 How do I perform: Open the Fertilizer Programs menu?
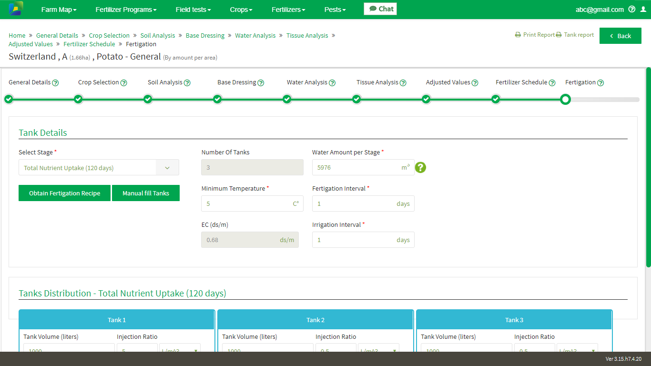tap(126, 10)
